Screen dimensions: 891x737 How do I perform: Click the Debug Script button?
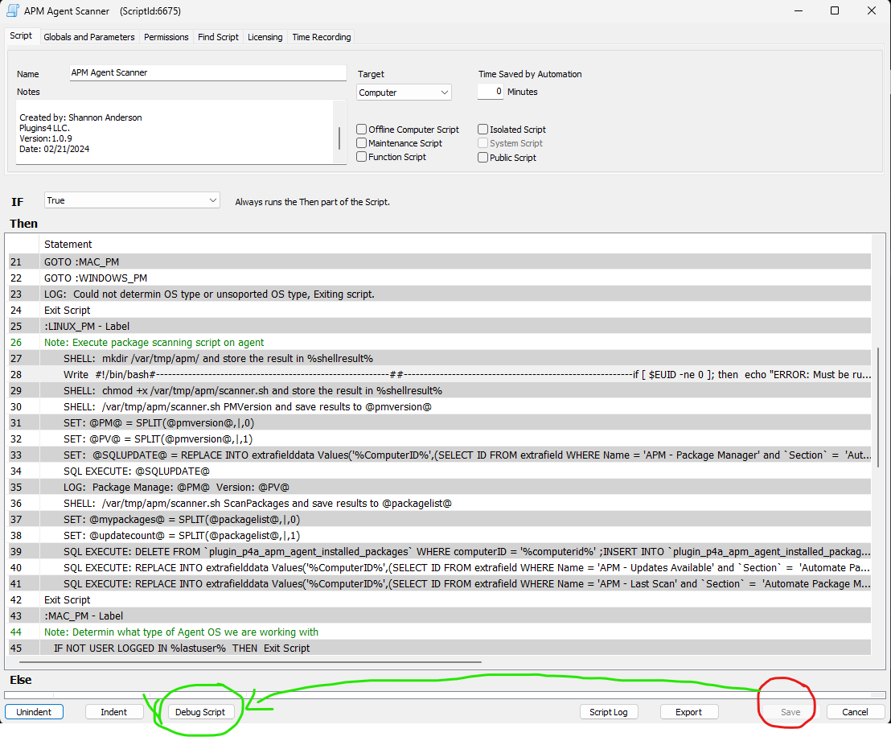[200, 712]
